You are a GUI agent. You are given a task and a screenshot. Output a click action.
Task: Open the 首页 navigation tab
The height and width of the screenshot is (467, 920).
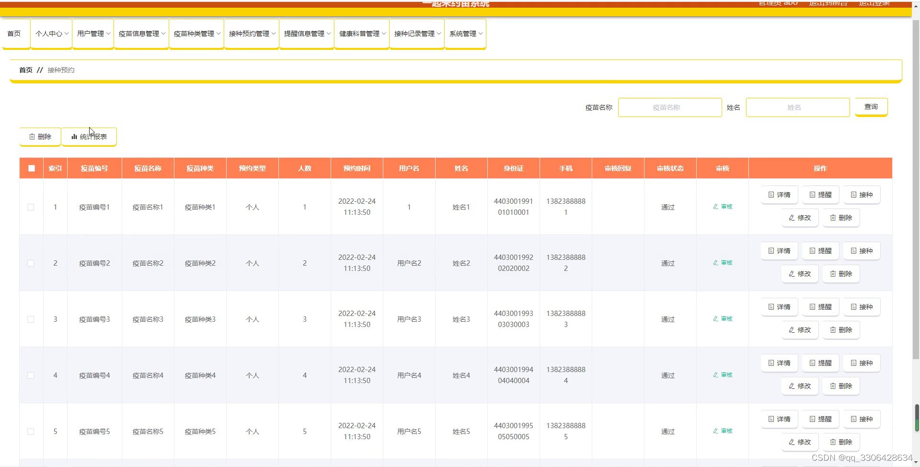tap(16, 34)
